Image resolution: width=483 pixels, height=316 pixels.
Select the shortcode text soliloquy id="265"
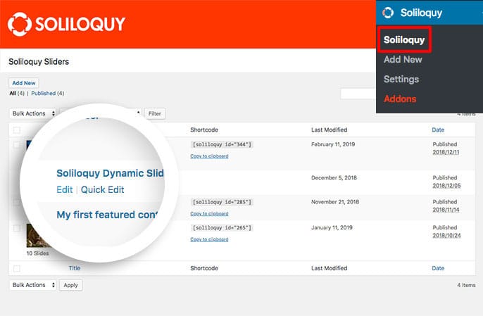[222, 227]
